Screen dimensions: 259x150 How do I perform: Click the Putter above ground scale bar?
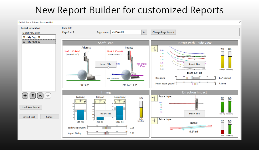pos(196,84)
